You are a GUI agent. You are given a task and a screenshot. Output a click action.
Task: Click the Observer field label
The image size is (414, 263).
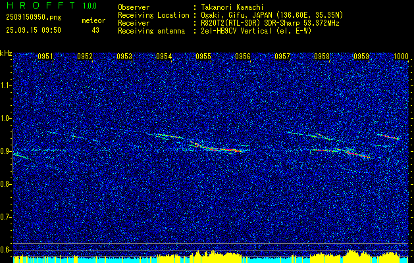(x=134, y=7)
